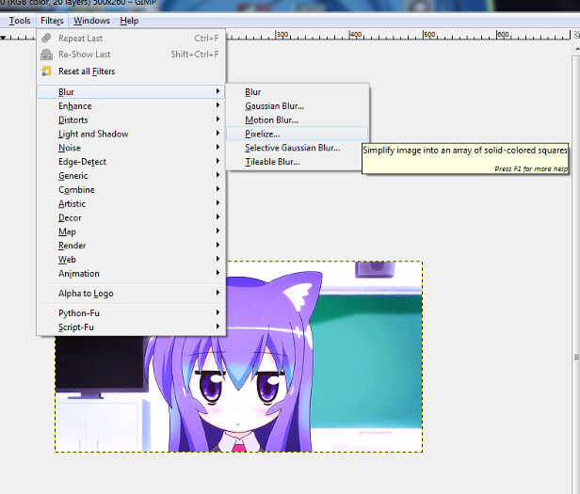Expand the Blur submenu arrow
Viewport: 580px width, 494px height.
click(x=217, y=91)
